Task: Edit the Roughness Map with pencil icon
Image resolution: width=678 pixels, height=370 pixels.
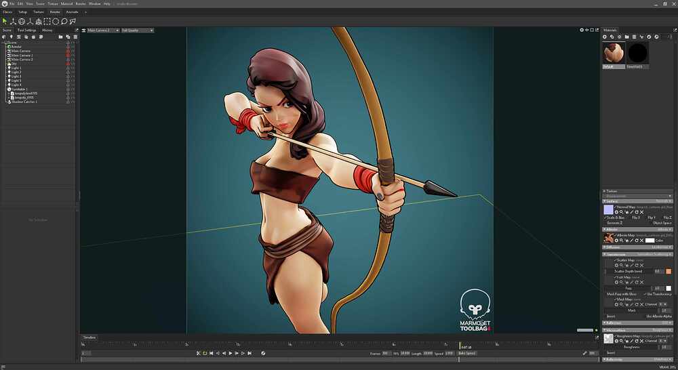Action: pyautogui.click(x=632, y=341)
